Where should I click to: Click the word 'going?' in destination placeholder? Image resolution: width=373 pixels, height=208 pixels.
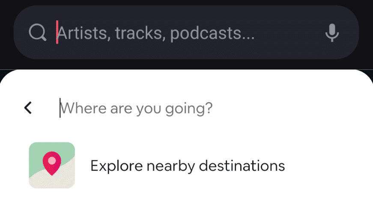pyautogui.click(x=189, y=109)
